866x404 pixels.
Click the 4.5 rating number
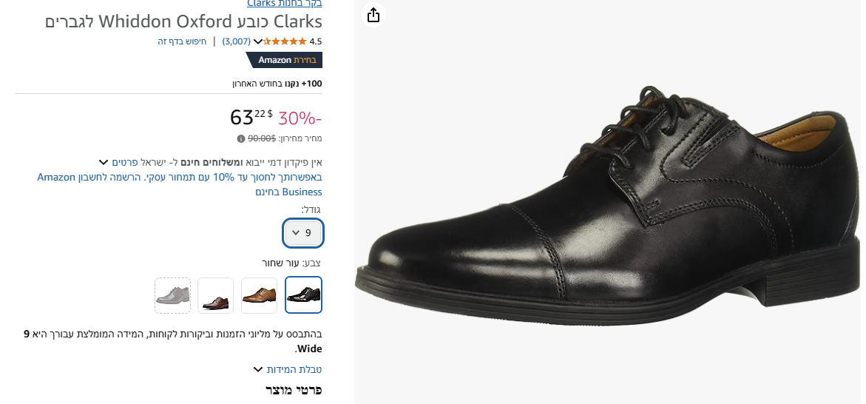tap(316, 41)
